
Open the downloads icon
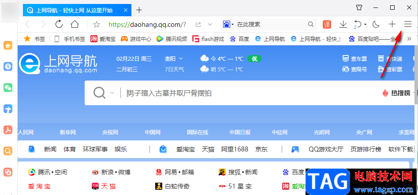point(343,25)
